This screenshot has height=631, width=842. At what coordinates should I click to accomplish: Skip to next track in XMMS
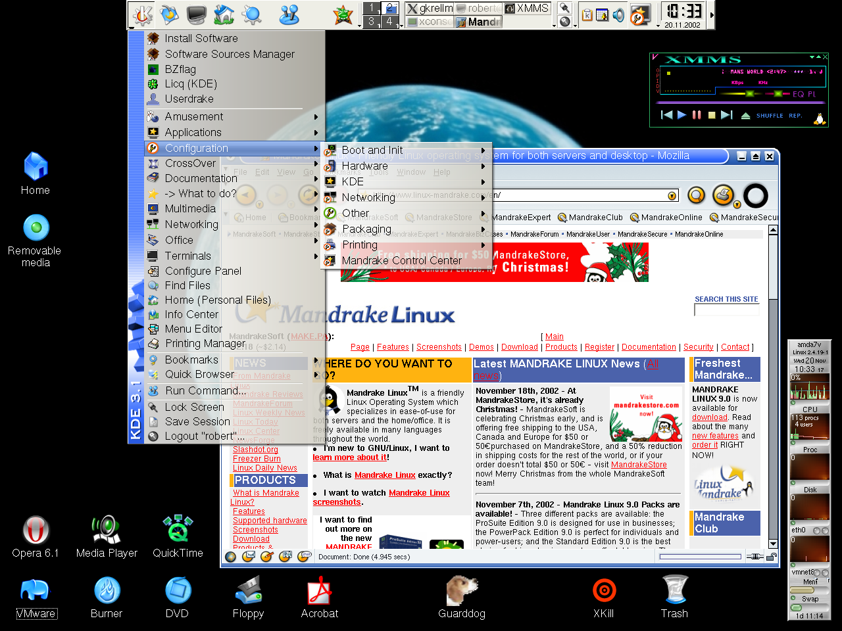coord(726,115)
